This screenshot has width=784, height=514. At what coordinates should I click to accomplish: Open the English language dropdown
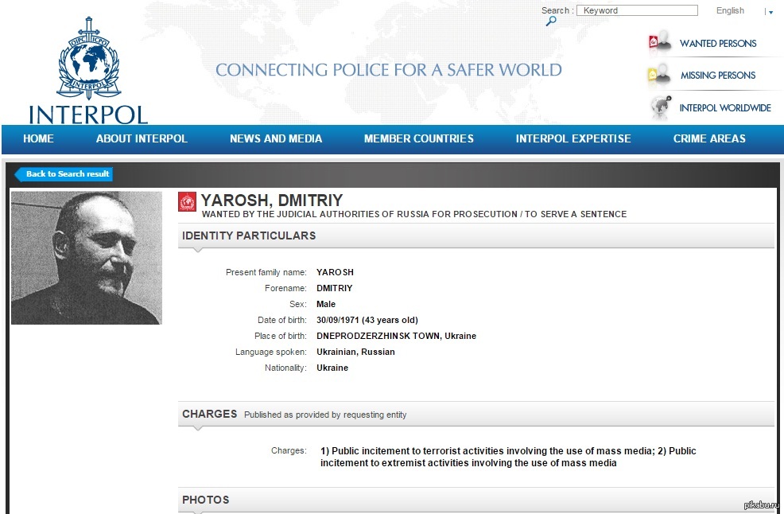730,10
